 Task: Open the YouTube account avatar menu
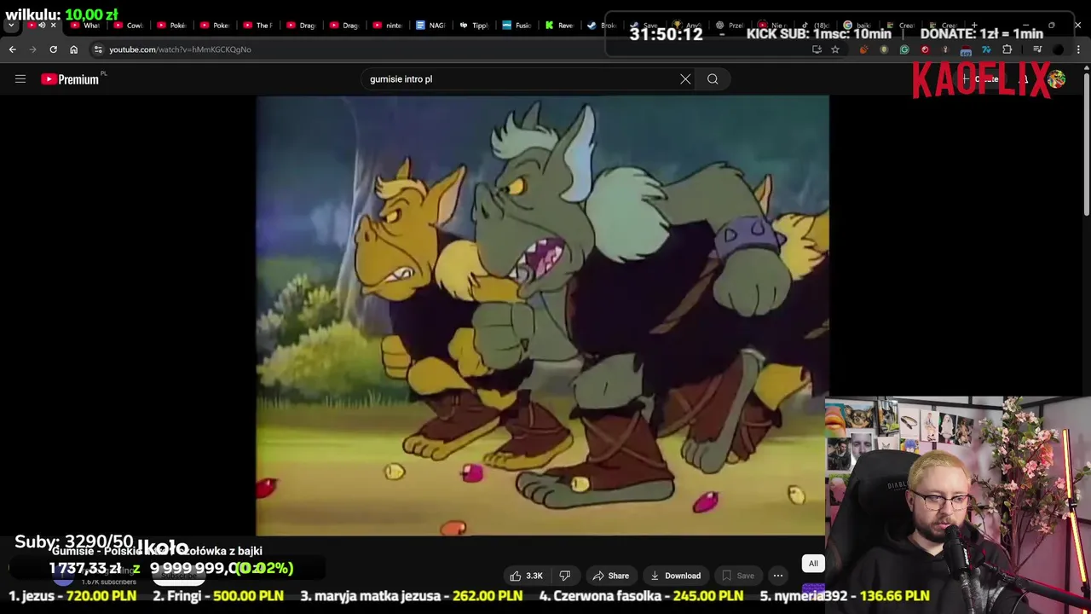pyautogui.click(x=1057, y=79)
